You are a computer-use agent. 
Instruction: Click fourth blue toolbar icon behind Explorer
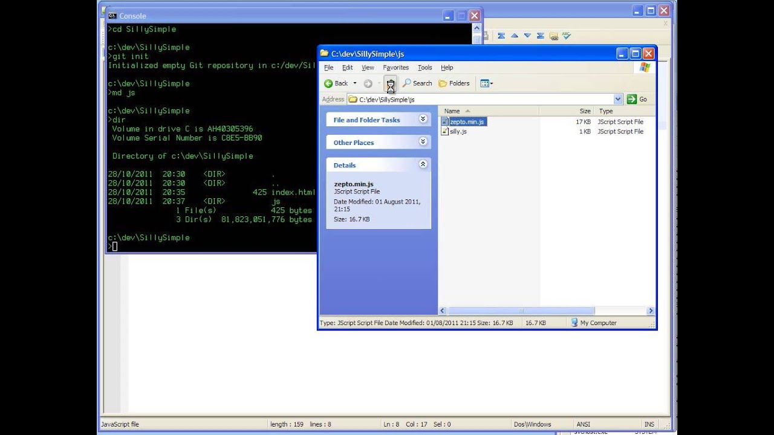pyautogui.click(x=541, y=36)
